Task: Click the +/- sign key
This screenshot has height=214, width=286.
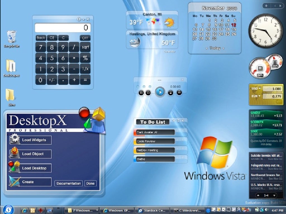Action: [52, 80]
